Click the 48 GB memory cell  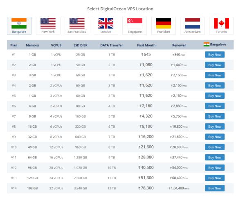(32, 147)
